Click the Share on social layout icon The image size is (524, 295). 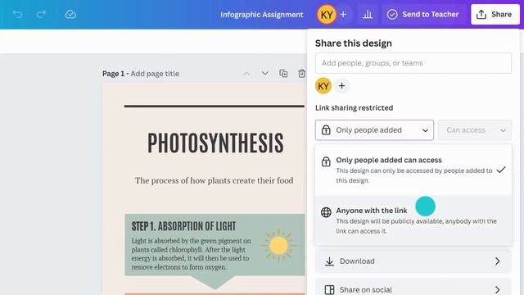click(x=329, y=289)
